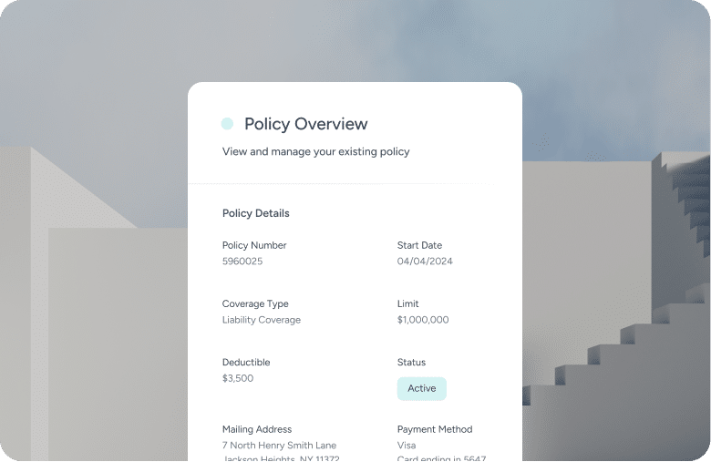Click the Policy Details section heading
Image resolution: width=711 pixels, height=462 pixels.
pos(256,213)
